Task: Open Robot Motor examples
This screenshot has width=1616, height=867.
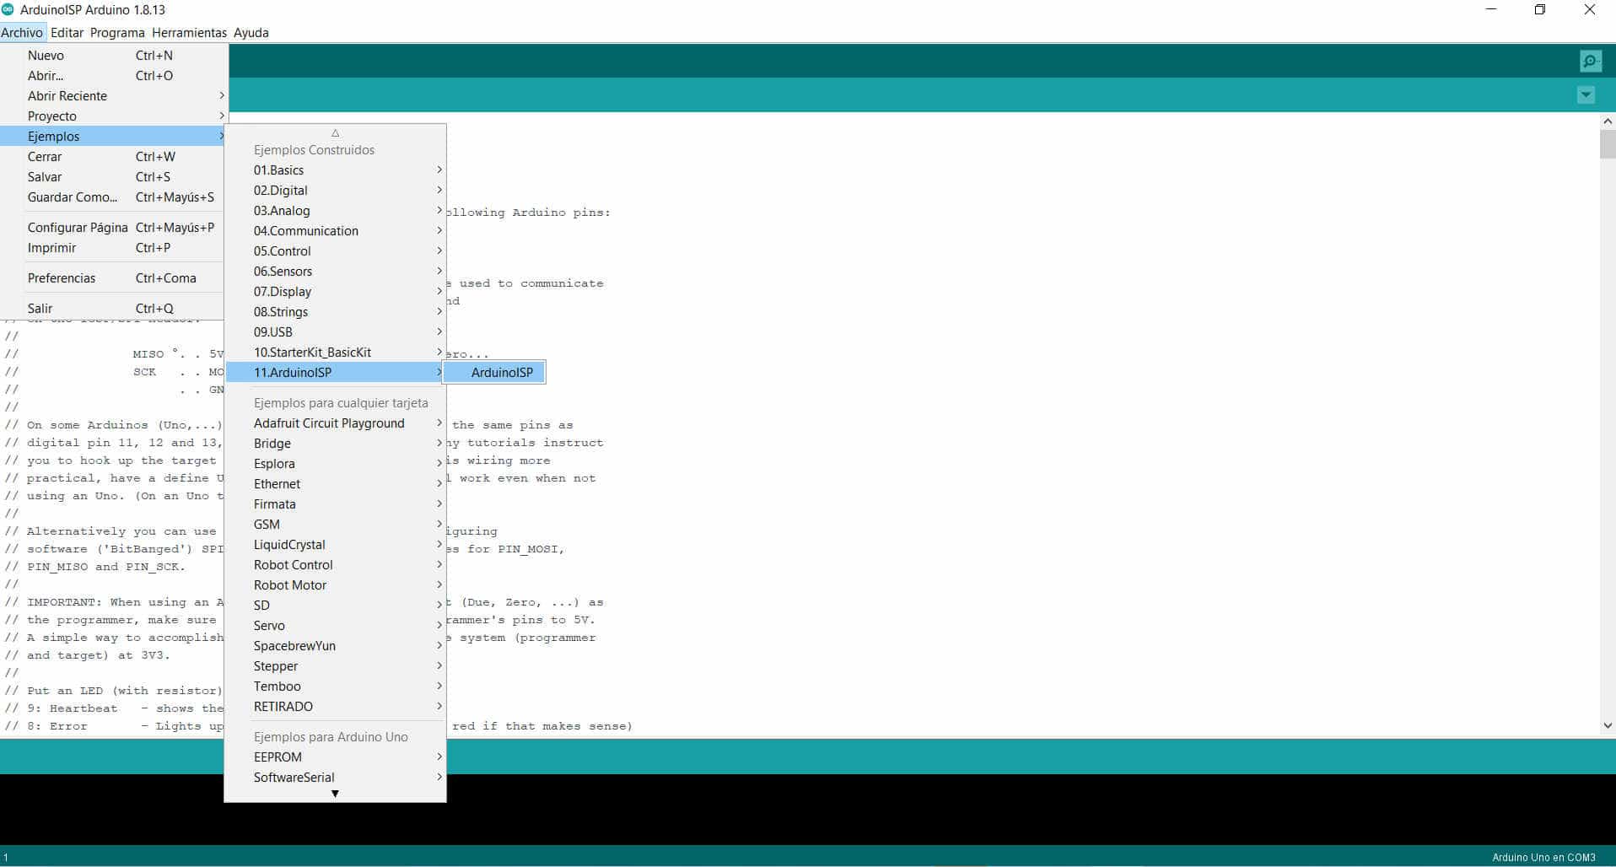Action: 335,585
